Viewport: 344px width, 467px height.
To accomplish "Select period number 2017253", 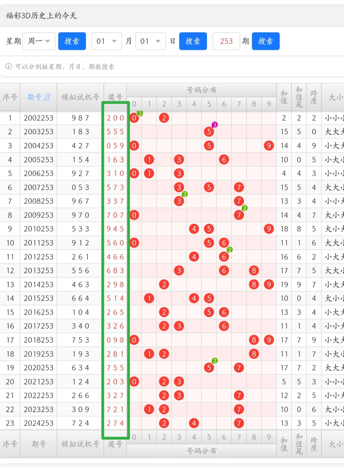I will click(39, 326).
